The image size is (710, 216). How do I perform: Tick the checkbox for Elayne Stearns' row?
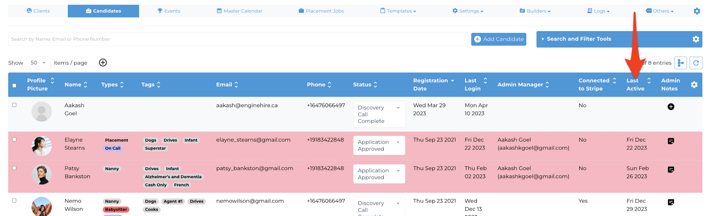pyautogui.click(x=14, y=139)
